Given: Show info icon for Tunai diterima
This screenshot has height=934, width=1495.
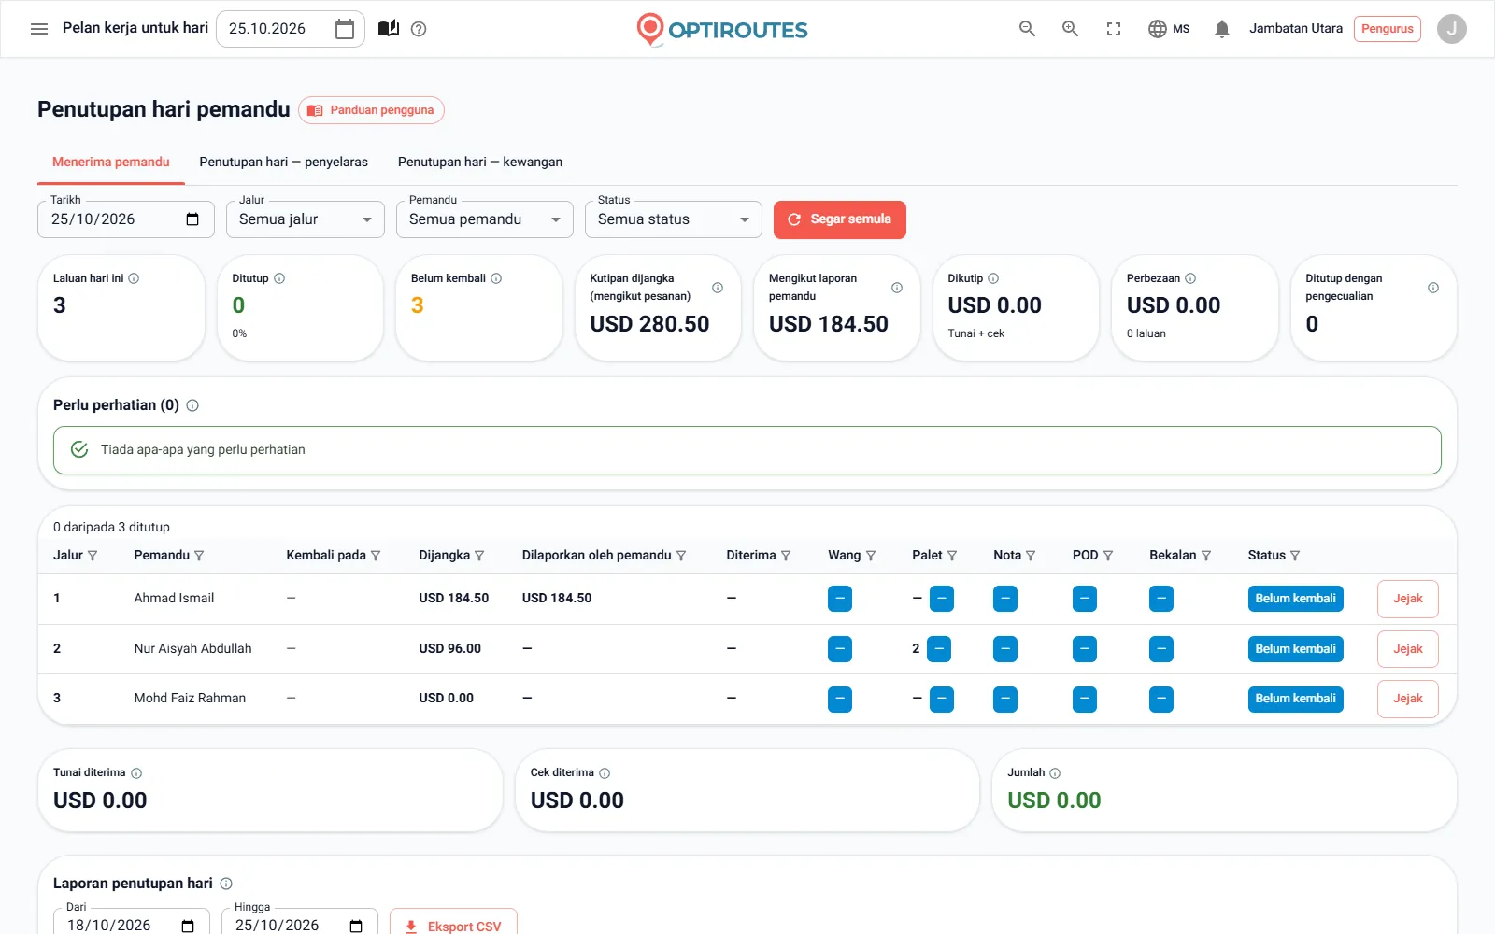Looking at the screenshot, I should point(136,773).
